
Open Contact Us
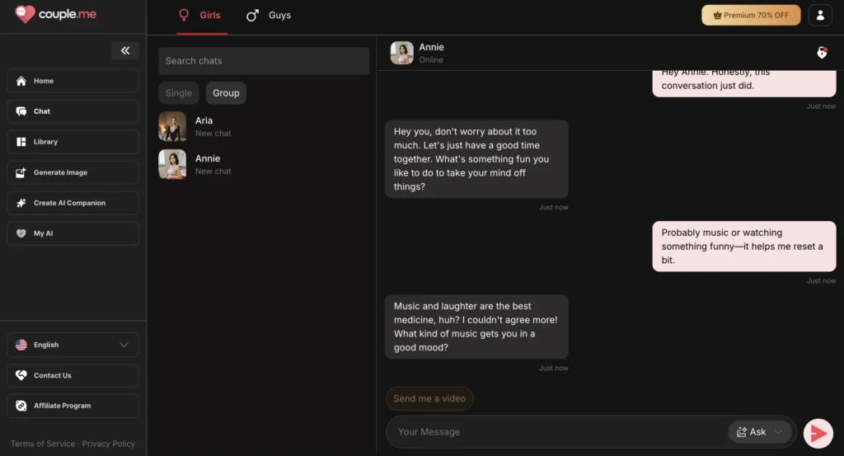(x=73, y=375)
